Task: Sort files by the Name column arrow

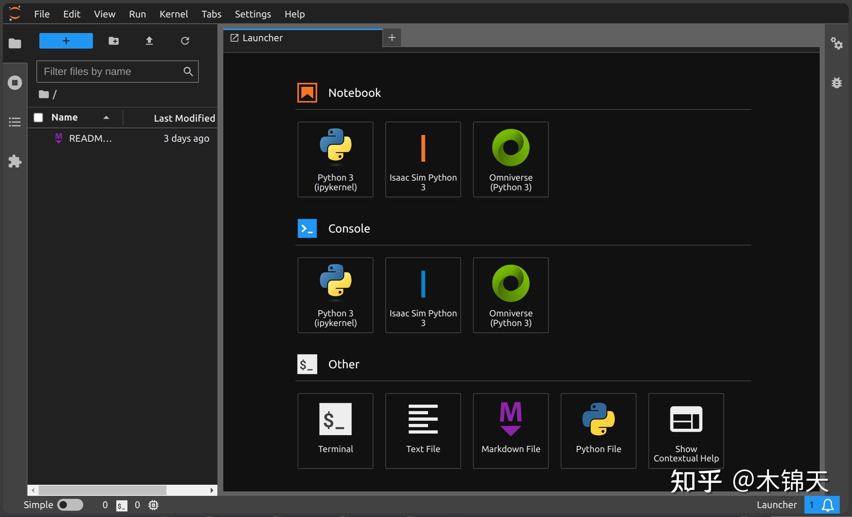Action: point(106,118)
